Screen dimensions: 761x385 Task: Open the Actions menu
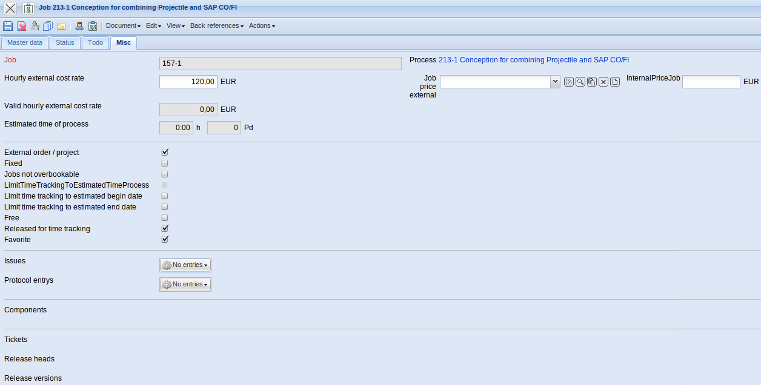click(x=262, y=26)
